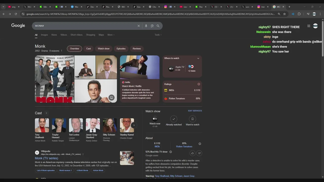Switch to Short videos tab
Screen dimensions: 324x182
tap(76, 35)
